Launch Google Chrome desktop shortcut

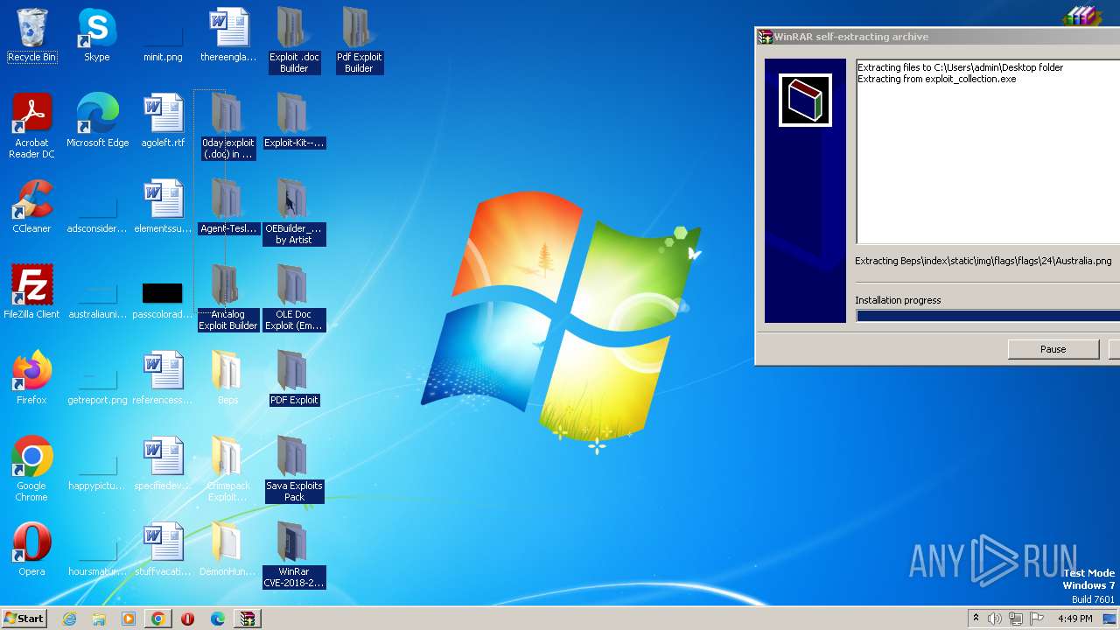point(31,469)
